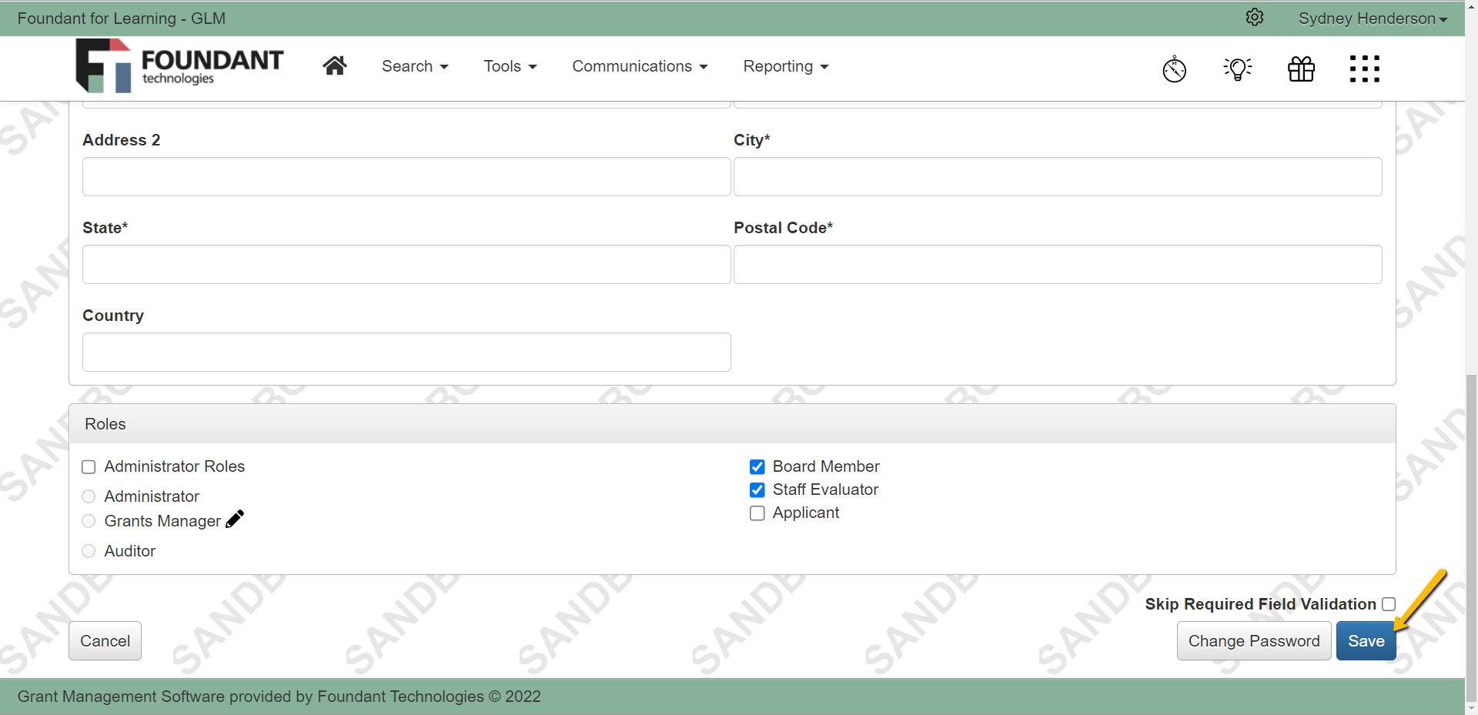The image size is (1478, 715).
Task: Open the home page icon
Action: click(334, 65)
